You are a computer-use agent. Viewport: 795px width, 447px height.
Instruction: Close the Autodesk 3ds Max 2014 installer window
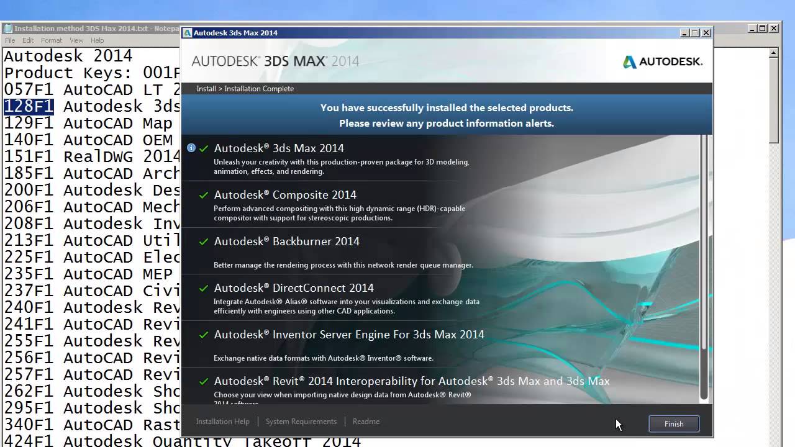coord(706,33)
